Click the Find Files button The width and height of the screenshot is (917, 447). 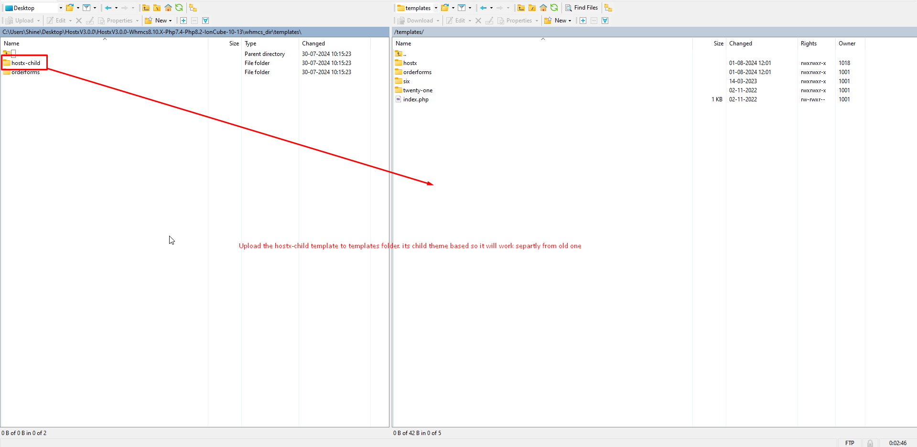pyautogui.click(x=582, y=8)
